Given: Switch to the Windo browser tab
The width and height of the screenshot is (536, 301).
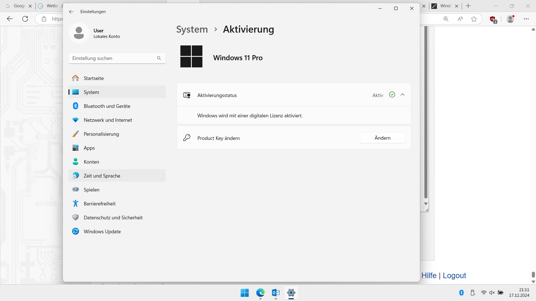Looking at the screenshot, I should coord(446,6).
